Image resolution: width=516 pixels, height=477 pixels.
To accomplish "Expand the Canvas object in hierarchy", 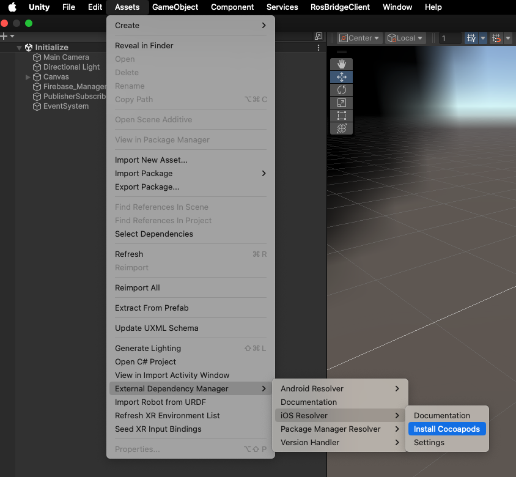I will (28, 77).
